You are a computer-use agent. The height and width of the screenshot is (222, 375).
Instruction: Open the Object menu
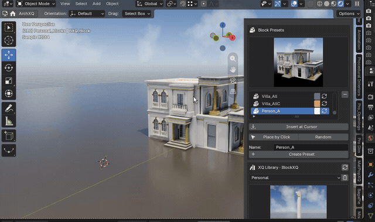[x=112, y=4]
